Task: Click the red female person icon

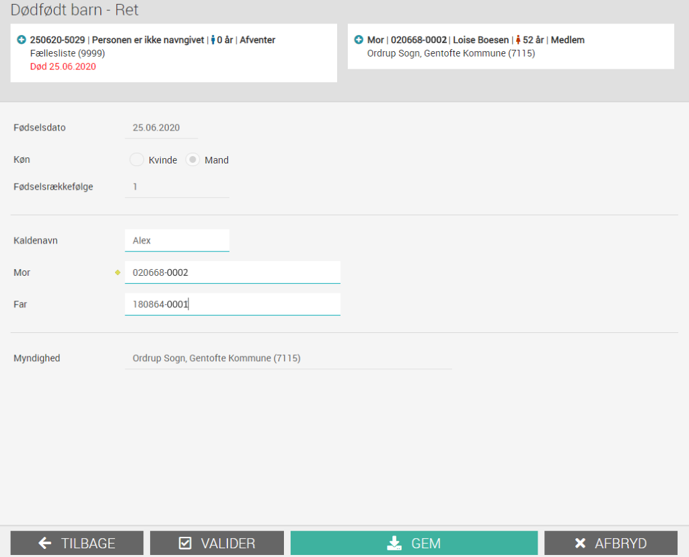Action: (x=518, y=40)
